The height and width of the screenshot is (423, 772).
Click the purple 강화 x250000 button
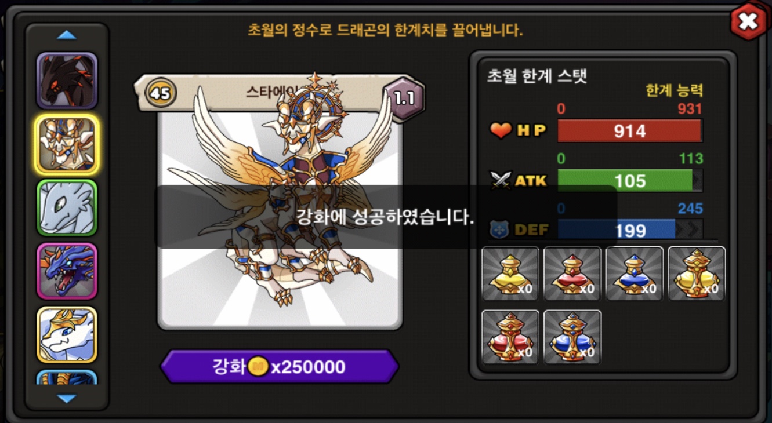point(280,367)
